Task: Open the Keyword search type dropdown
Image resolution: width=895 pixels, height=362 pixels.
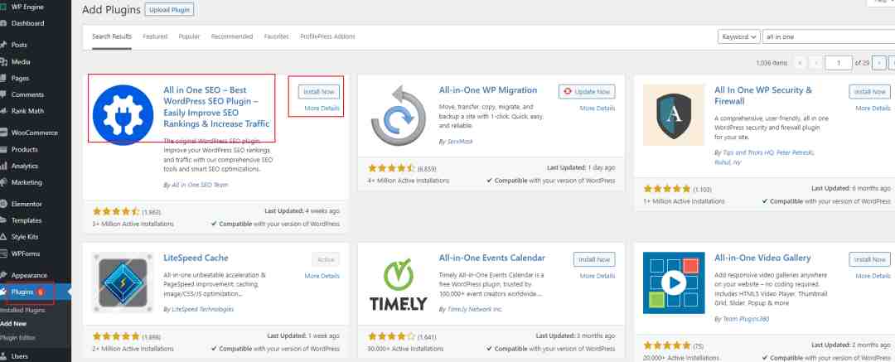Action: (x=738, y=36)
